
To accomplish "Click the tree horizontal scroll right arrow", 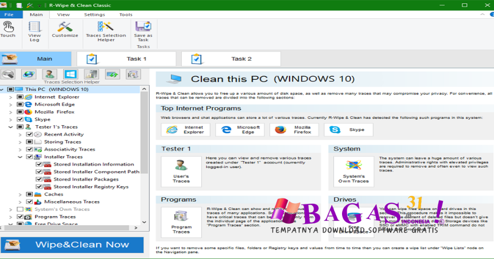I will (x=136, y=228).
